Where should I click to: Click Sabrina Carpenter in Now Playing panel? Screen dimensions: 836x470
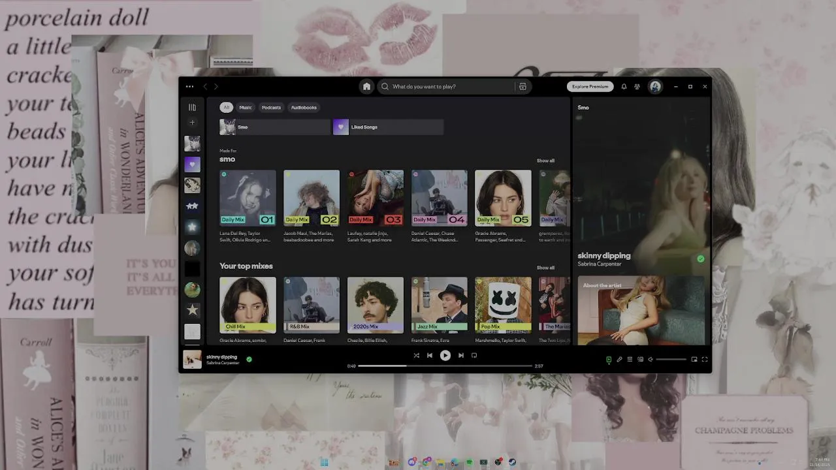click(600, 264)
